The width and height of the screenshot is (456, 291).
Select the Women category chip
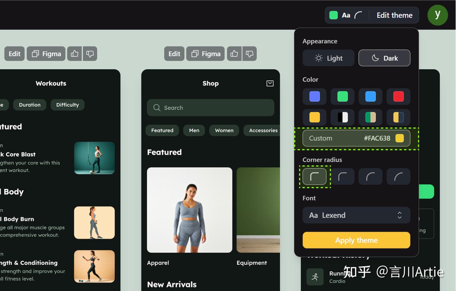click(224, 130)
